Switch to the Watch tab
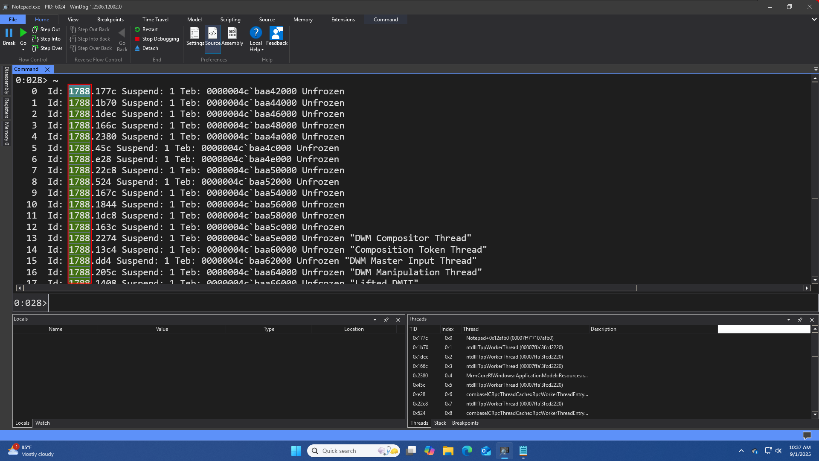Image resolution: width=819 pixels, height=461 pixels. pyautogui.click(x=42, y=423)
